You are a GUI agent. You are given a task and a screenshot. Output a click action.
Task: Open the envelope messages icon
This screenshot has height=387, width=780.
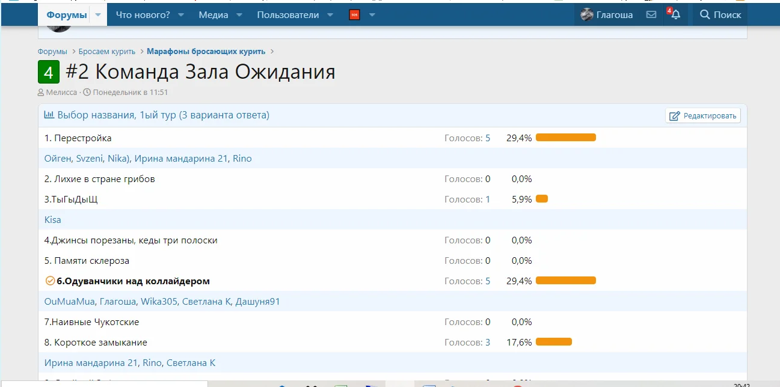pyautogui.click(x=651, y=15)
